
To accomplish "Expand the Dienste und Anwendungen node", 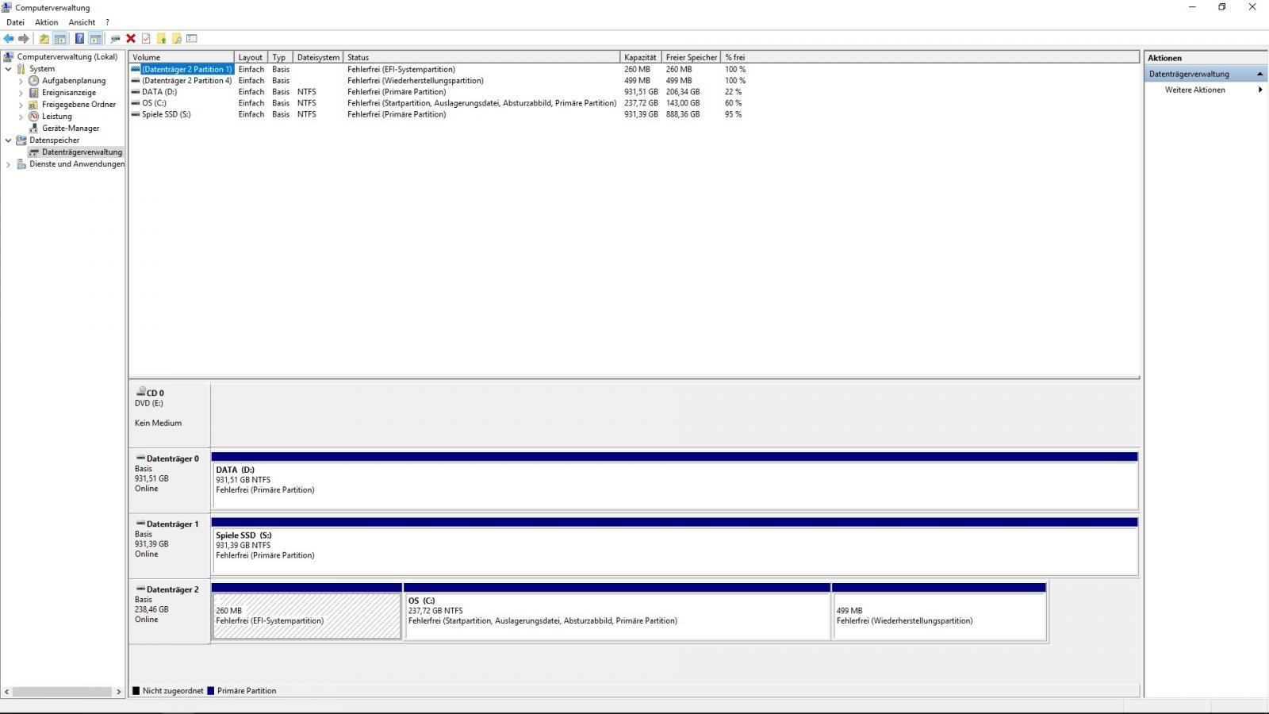I will pos(9,164).
